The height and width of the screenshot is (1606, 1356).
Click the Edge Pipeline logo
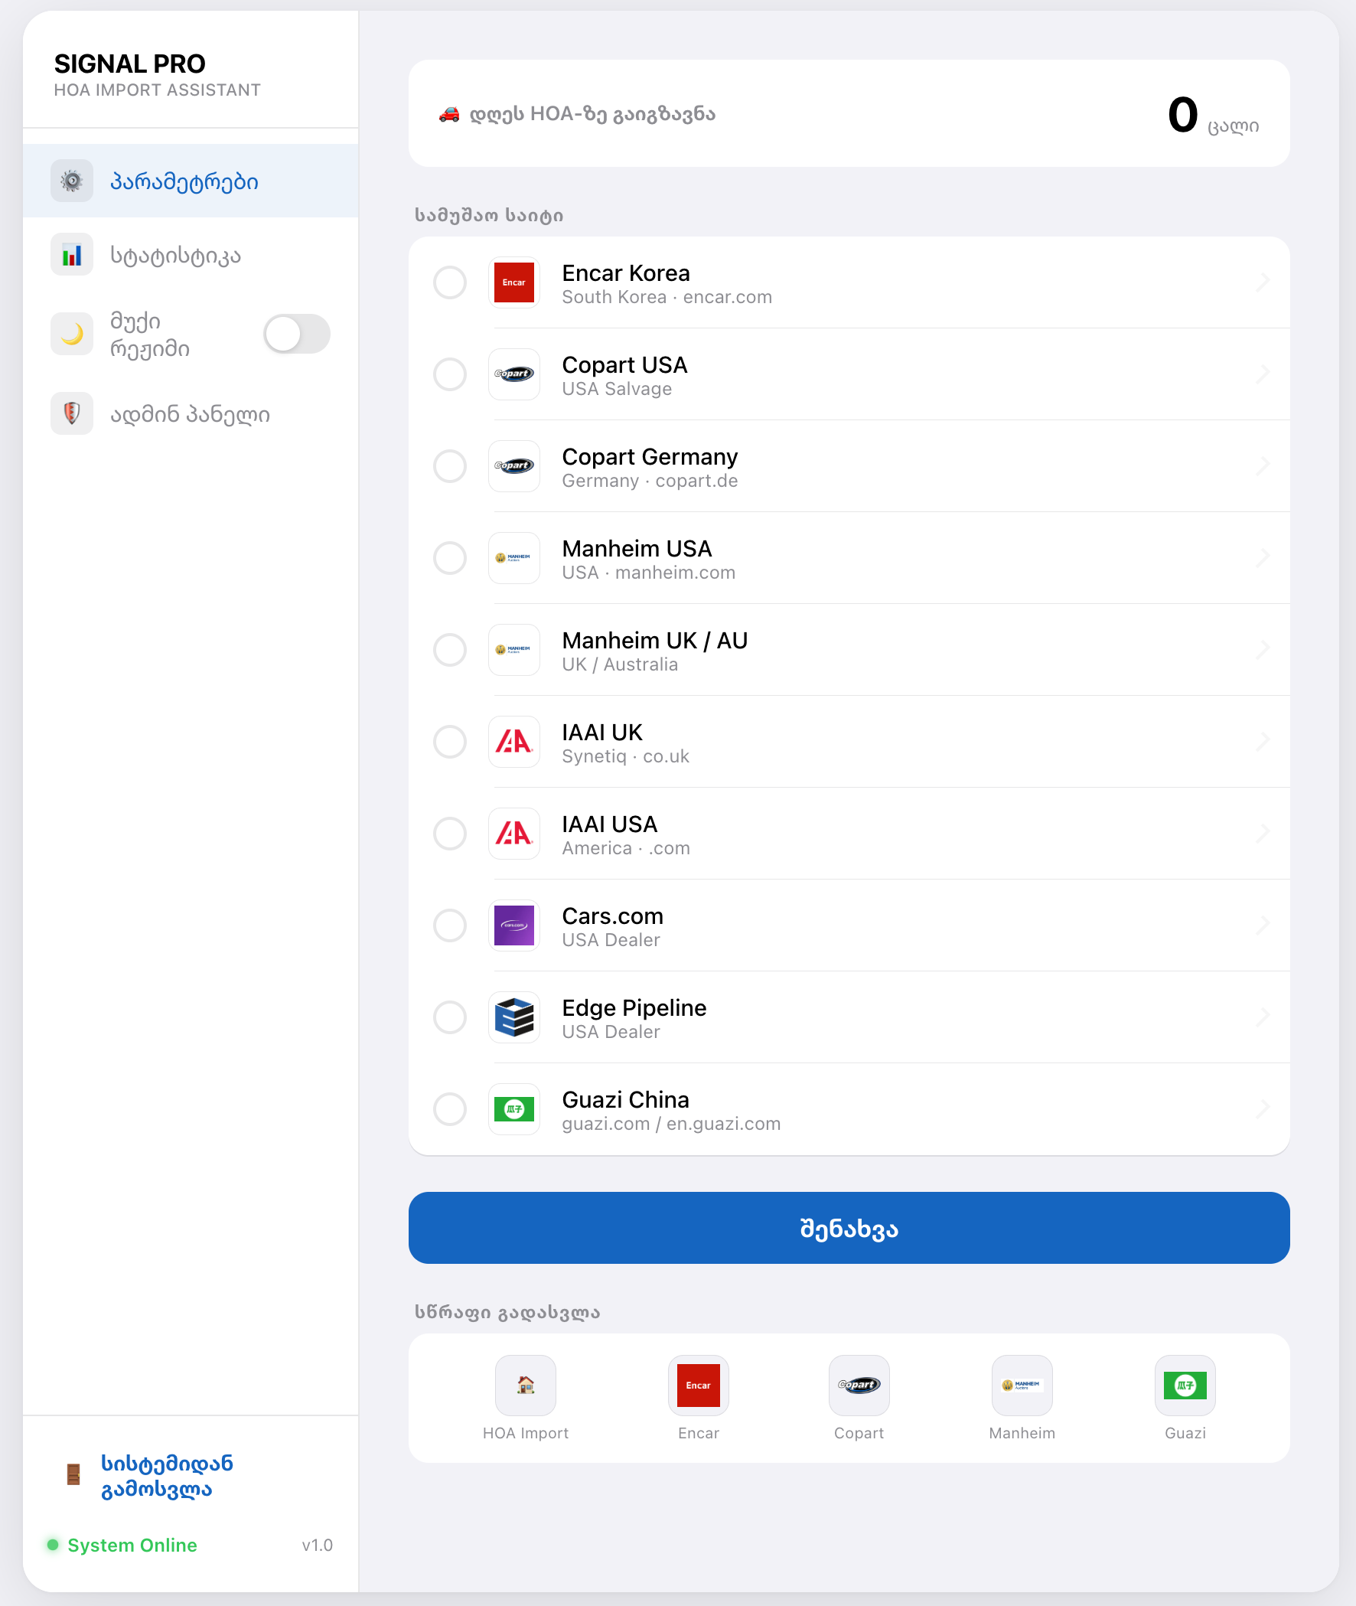pos(514,1017)
